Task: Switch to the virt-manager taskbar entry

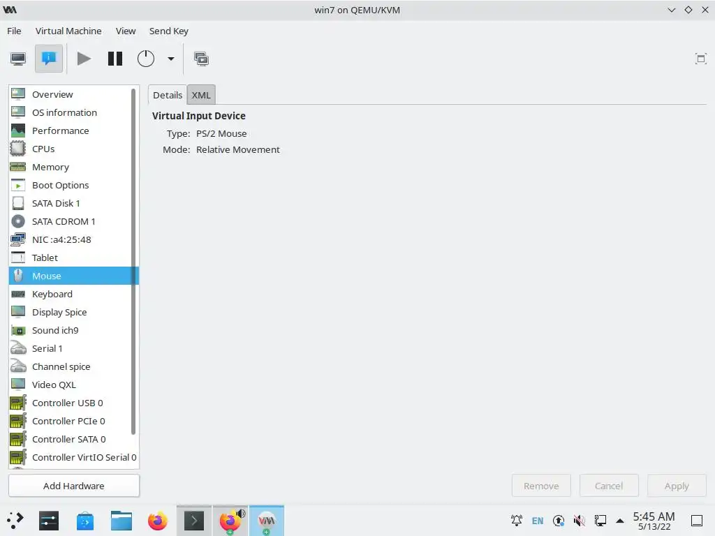Action: (267, 521)
